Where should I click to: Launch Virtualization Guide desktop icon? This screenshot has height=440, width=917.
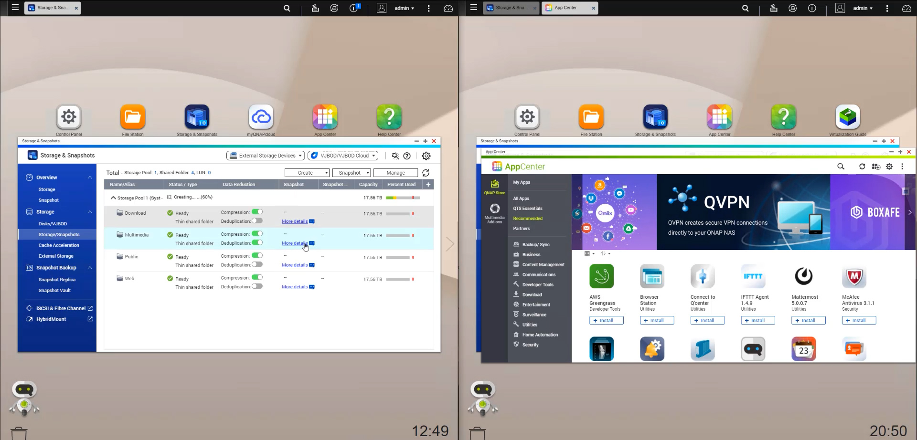coord(848,117)
